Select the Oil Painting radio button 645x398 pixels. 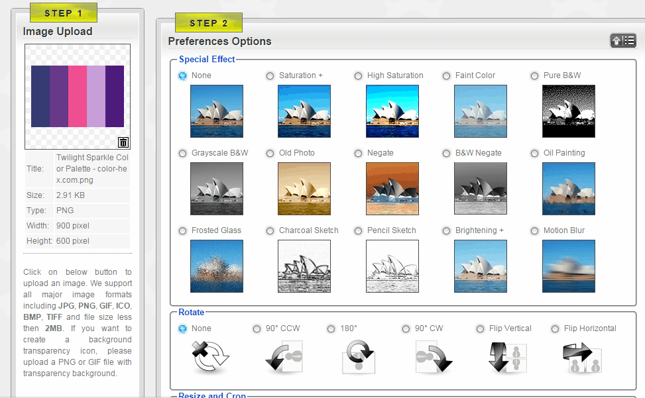pyautogui.click(x=534, y=153)
